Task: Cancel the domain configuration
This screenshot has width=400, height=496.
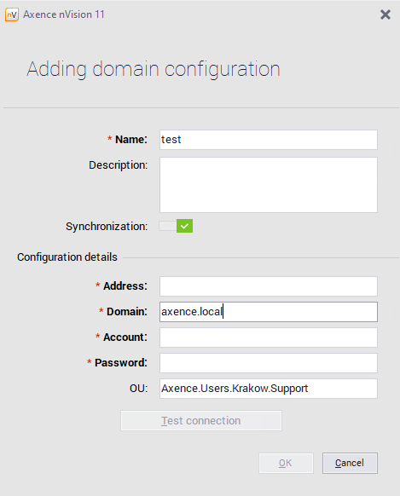Action: (350, 463)
